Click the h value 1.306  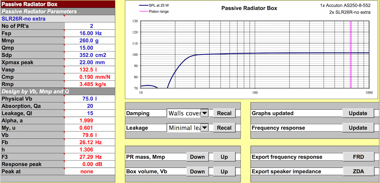90,150
